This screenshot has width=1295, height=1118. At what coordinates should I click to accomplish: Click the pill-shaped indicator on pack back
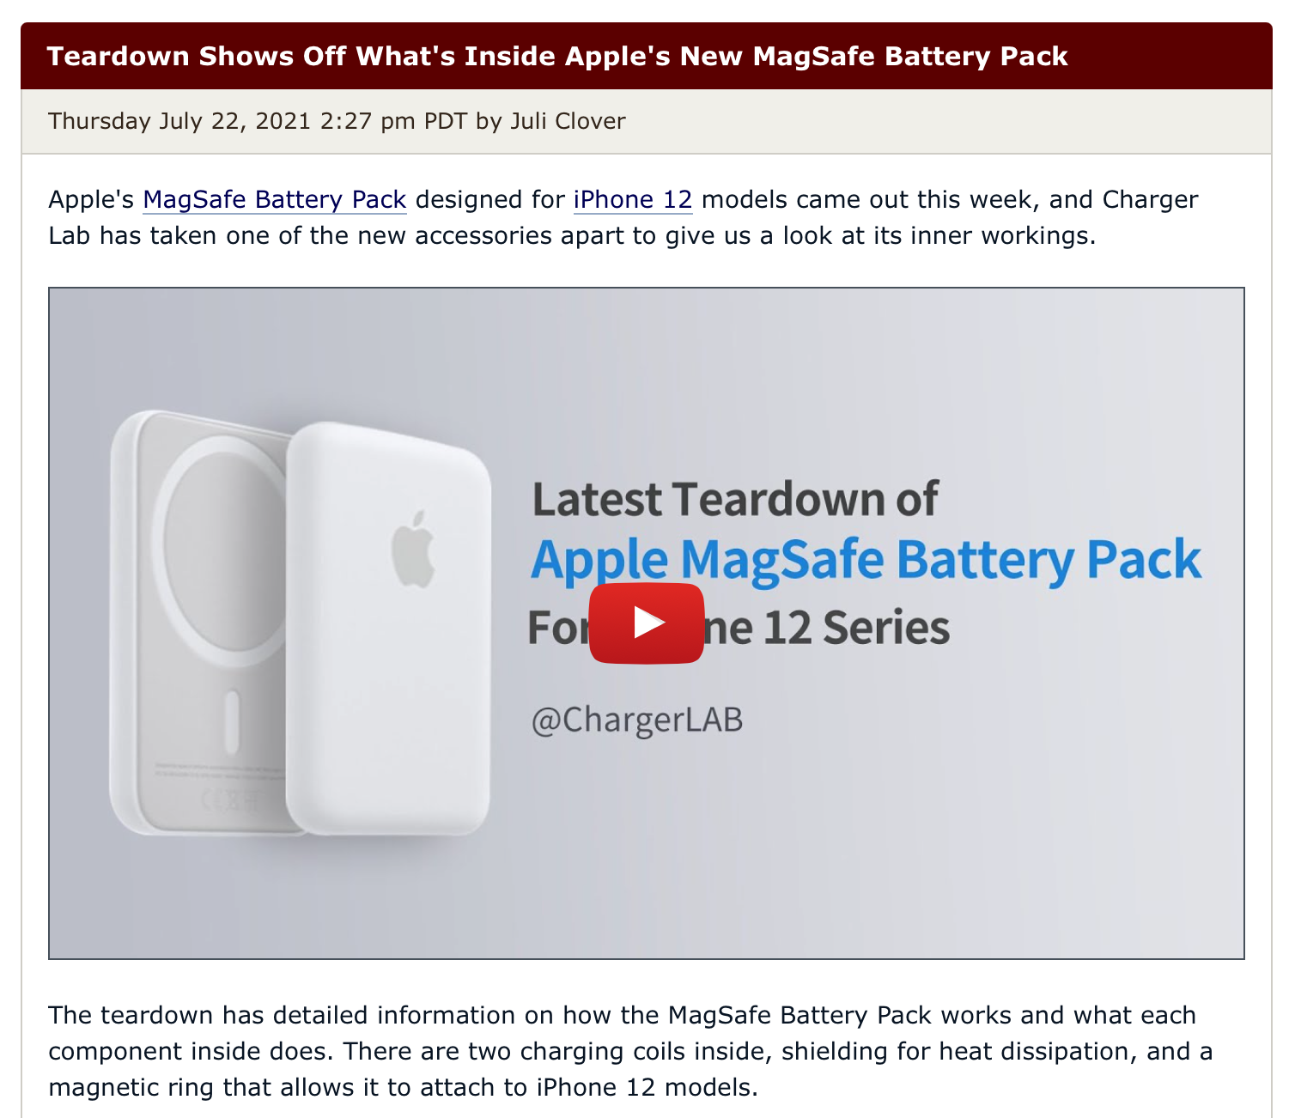coord(231,719)
